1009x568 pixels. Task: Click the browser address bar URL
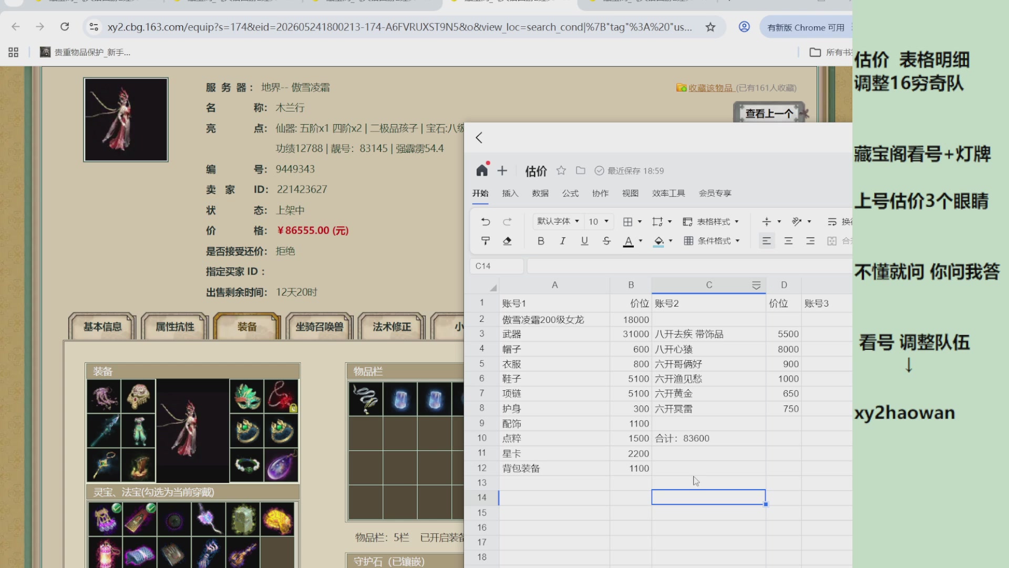[399, 27]
